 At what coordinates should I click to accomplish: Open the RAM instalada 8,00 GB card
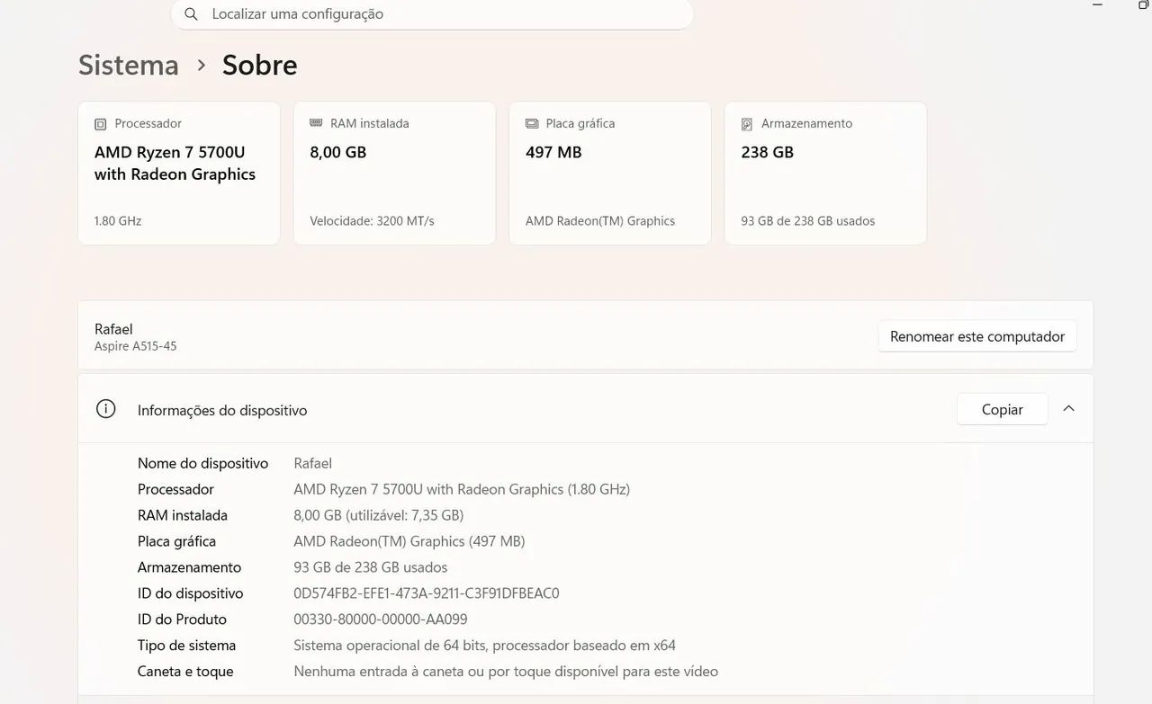[394, 173]
